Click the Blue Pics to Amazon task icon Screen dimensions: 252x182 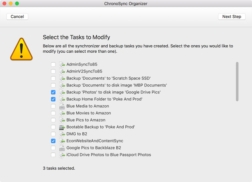pos(62,120)
